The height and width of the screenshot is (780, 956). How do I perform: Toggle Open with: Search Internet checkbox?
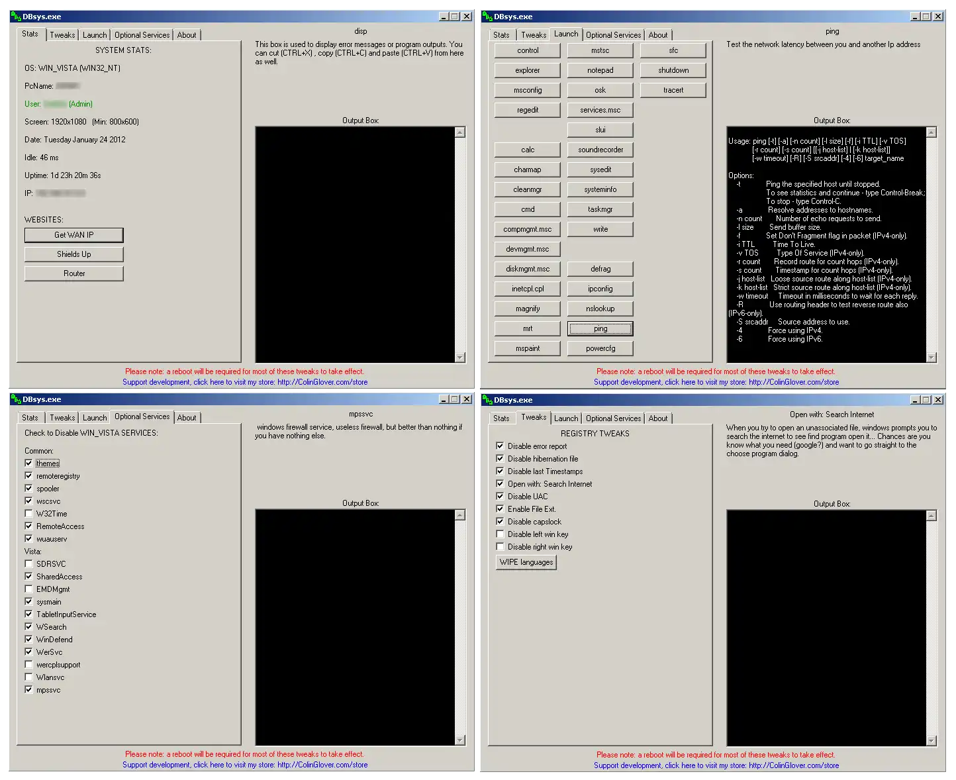pos(500,483)
